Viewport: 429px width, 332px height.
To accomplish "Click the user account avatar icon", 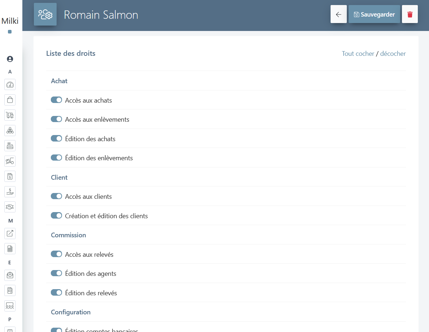I will pyautogui.click(x=10, y=59).
